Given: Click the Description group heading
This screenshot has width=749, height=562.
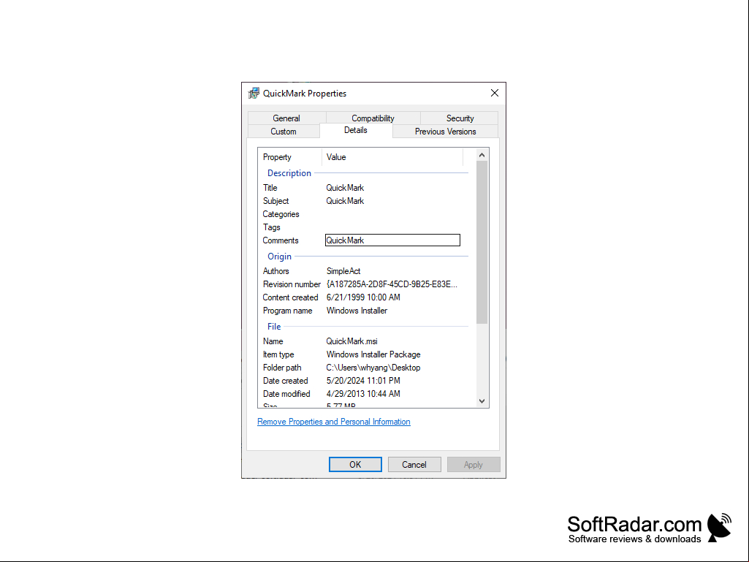Looking at the screenshot, I should (289, 173).
